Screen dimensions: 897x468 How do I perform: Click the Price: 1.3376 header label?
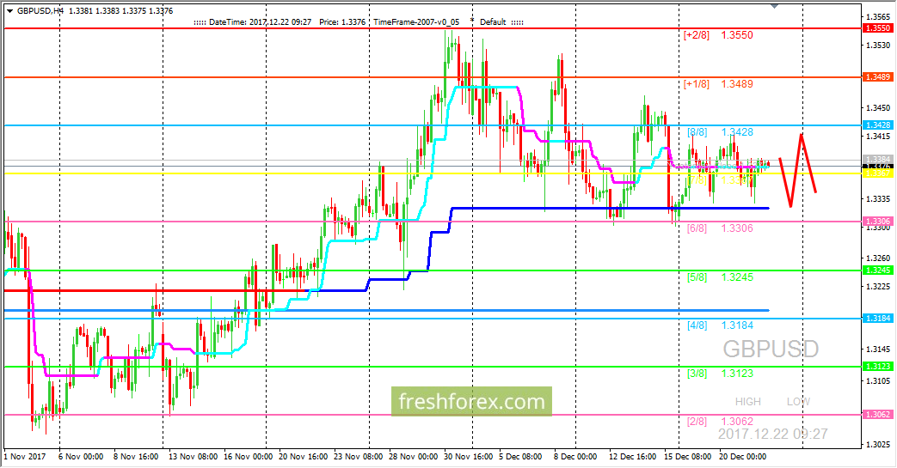[x=342, y=22]
